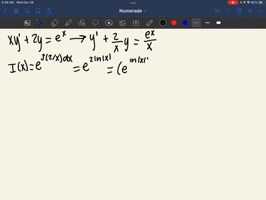266x200 pixels.
Task: Undo the last stroke
Action: (217, 11)
